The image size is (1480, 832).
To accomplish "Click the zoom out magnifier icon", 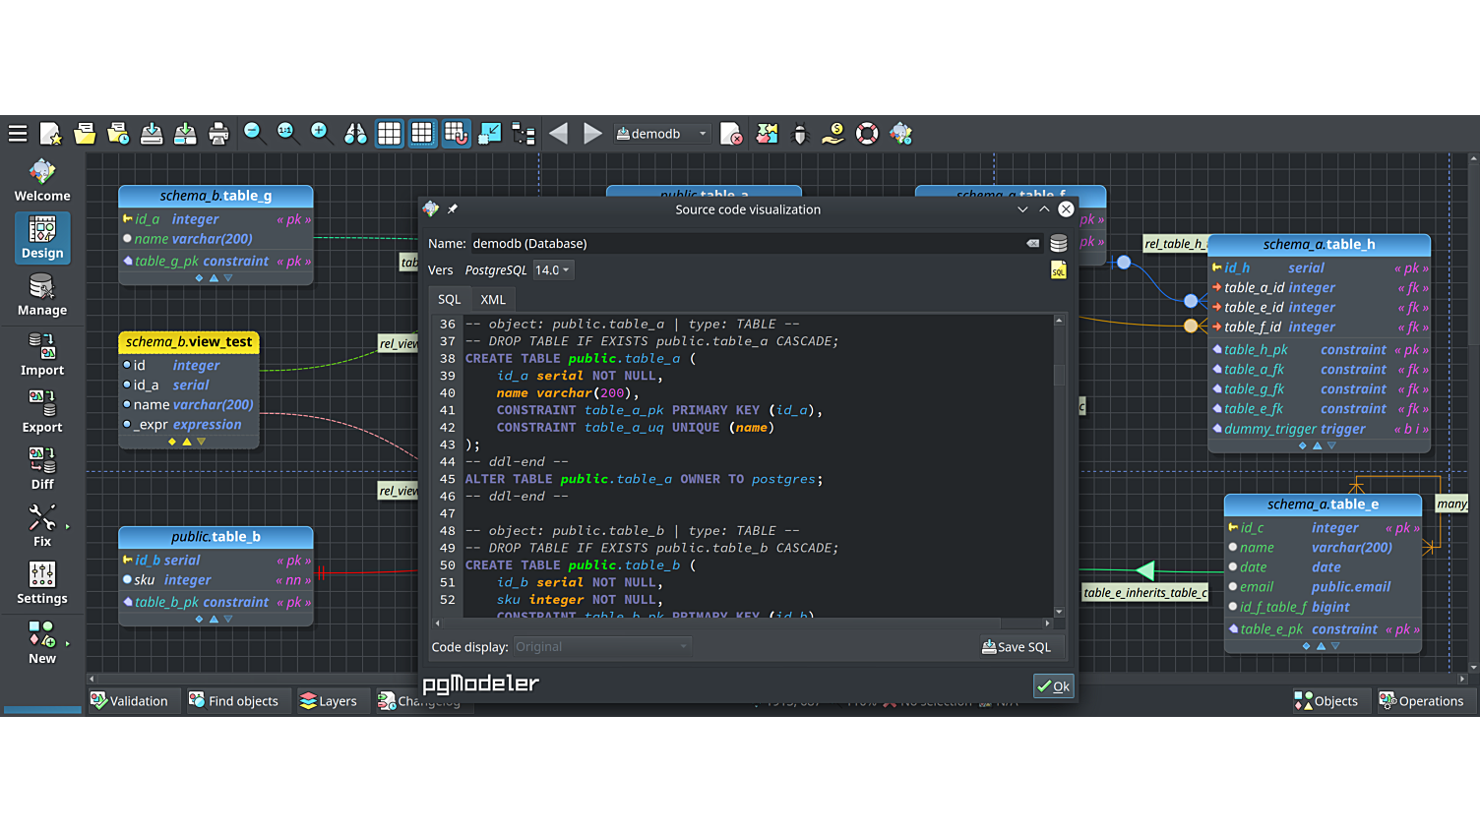I will [254, 134].
